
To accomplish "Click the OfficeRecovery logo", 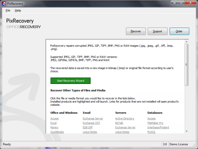I will click(x=23, y=27).
